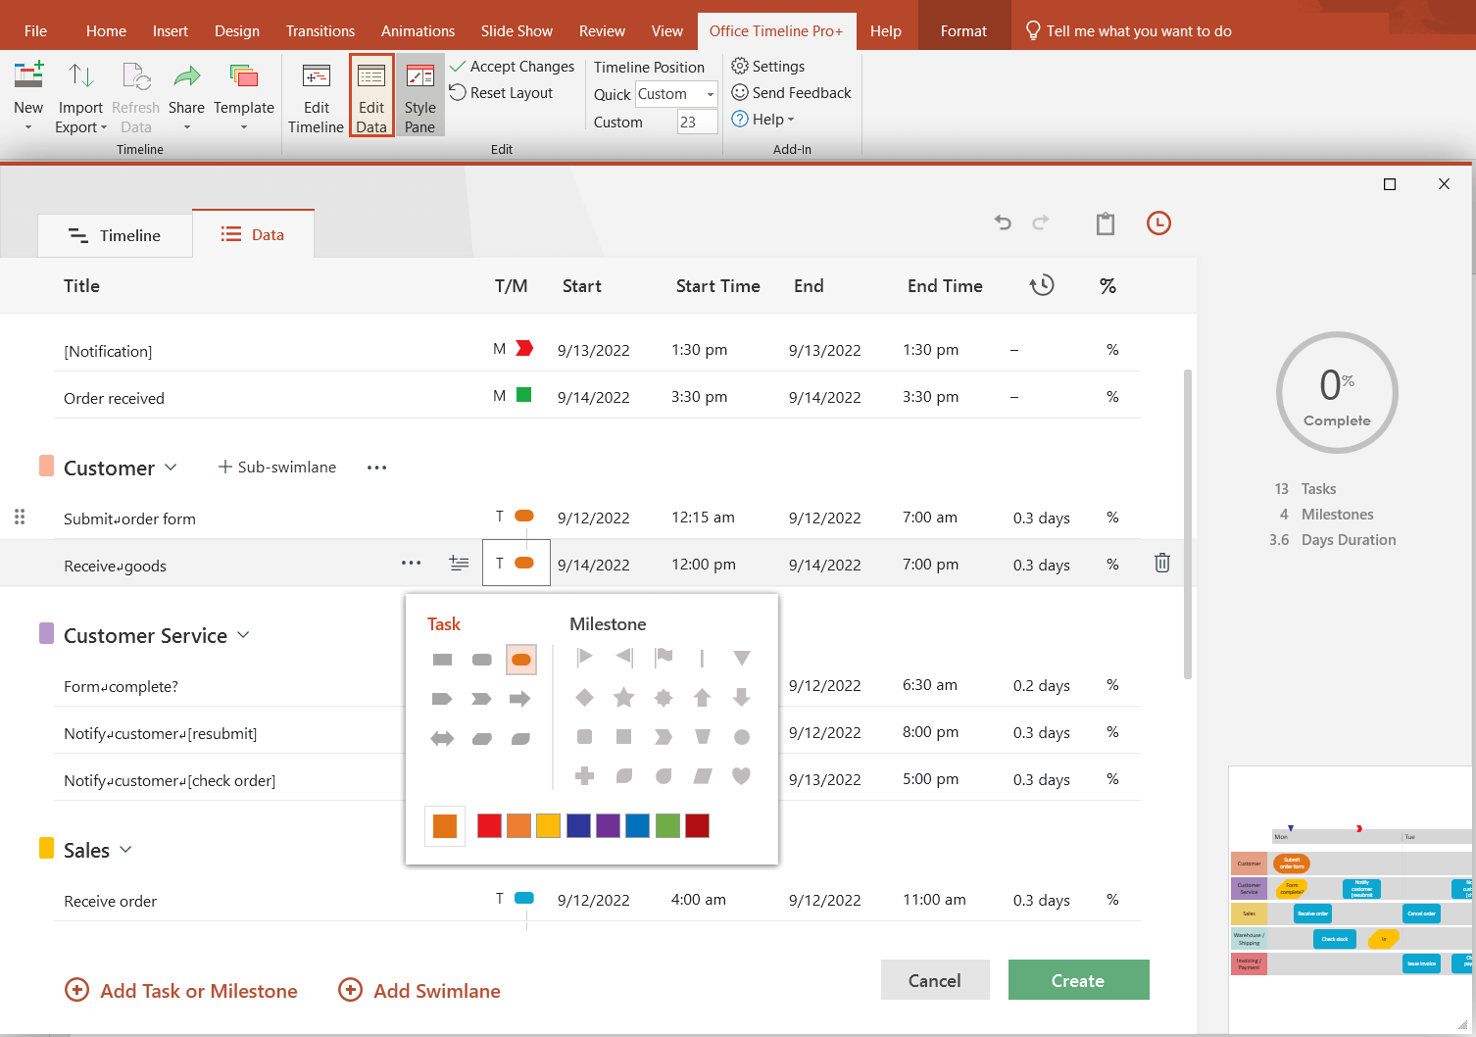Switch to the Timeline tab

[x=115, y=235]
